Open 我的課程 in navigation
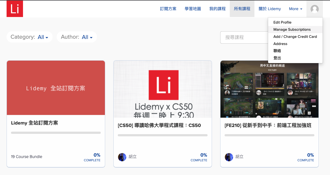This screenshot has height=175, width=330. 217,9
